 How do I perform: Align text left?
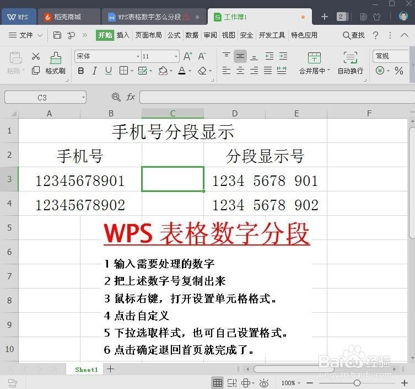pos(227,71)
